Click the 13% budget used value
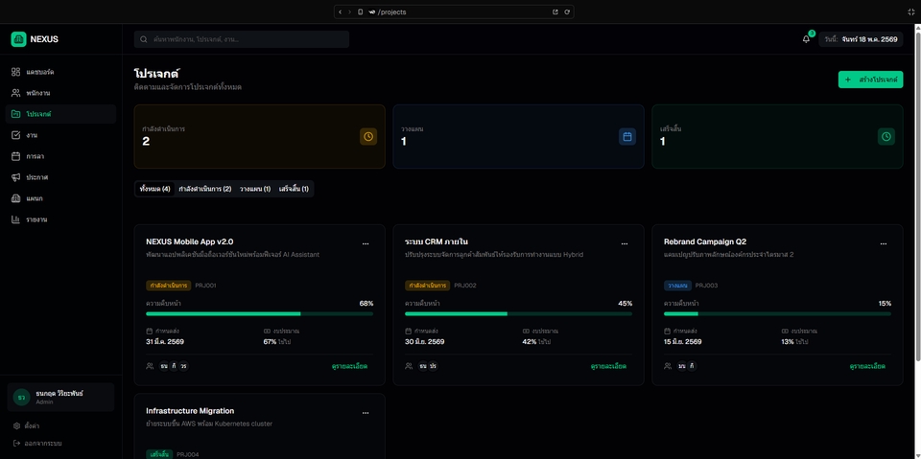This screenshot has height=459, width=921. click(x=788, y=341)
